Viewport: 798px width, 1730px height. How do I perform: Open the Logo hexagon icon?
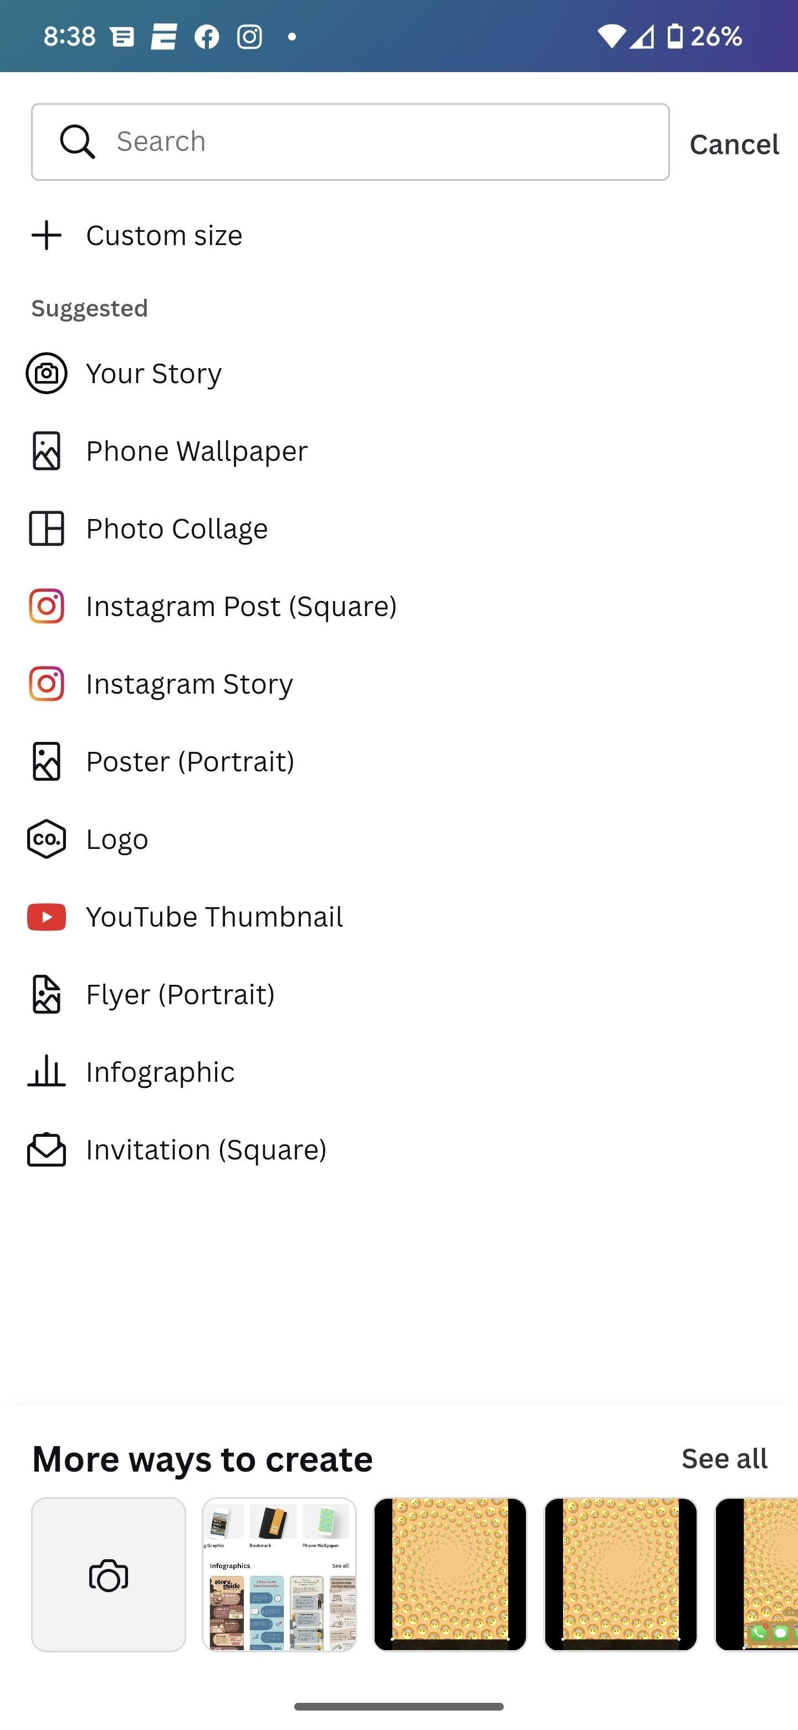[x=47, y=839]
